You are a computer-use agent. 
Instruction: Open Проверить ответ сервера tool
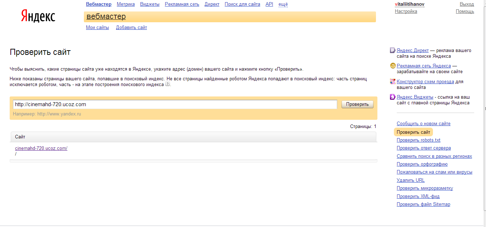[424, 148]
